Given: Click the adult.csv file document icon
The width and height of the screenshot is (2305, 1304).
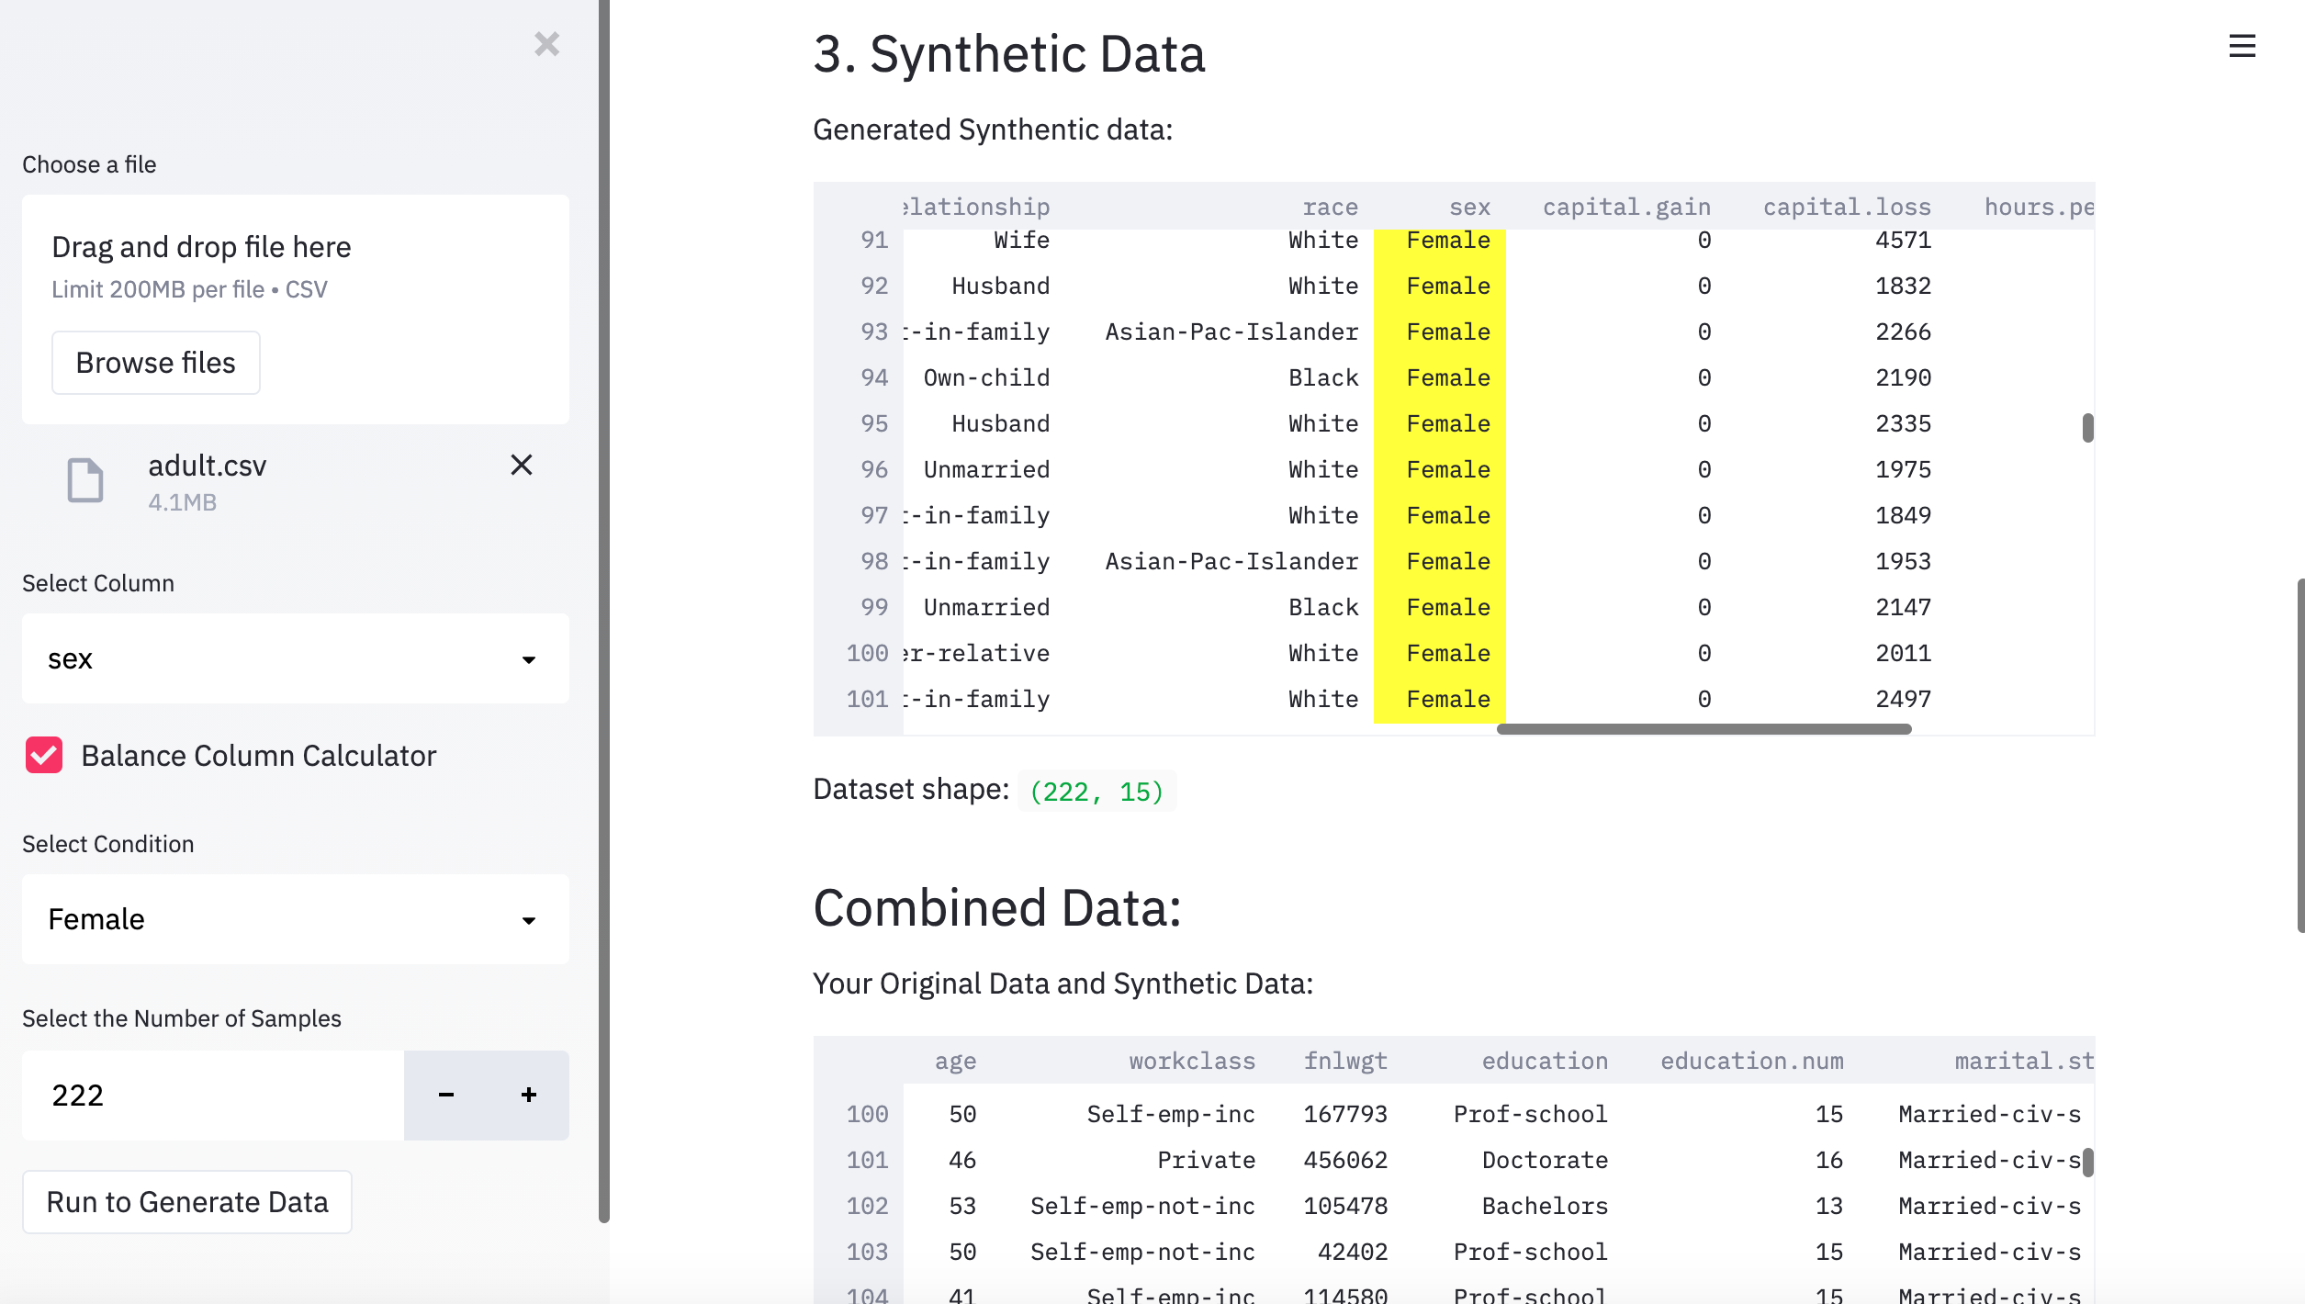Looking at the screenshot, I should click(85, 480).
